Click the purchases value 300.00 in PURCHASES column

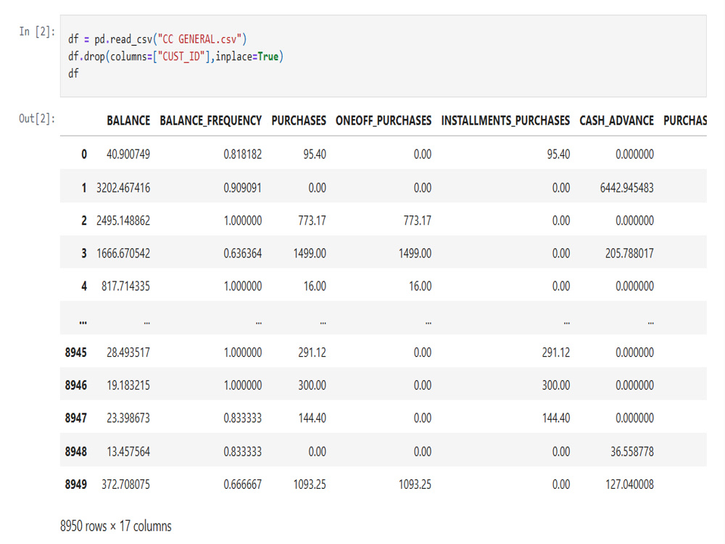click(312, 385)
